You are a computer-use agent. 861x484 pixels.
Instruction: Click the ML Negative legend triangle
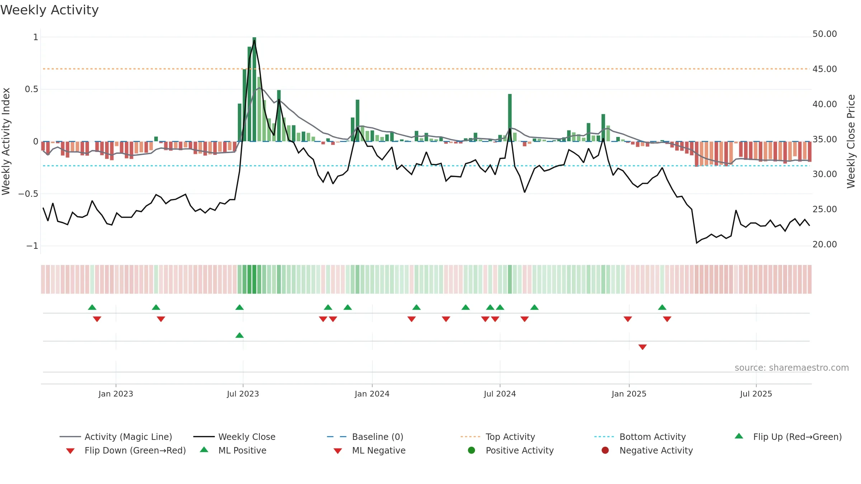(x=338, y=451)
